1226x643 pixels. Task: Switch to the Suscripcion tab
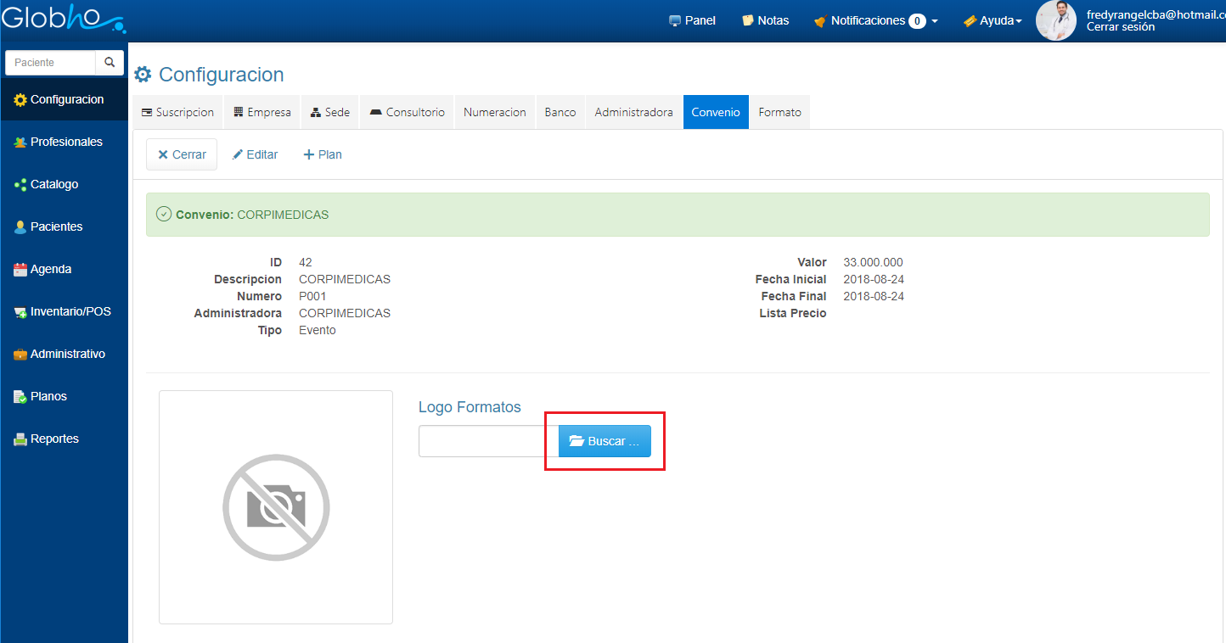point(177,112)
